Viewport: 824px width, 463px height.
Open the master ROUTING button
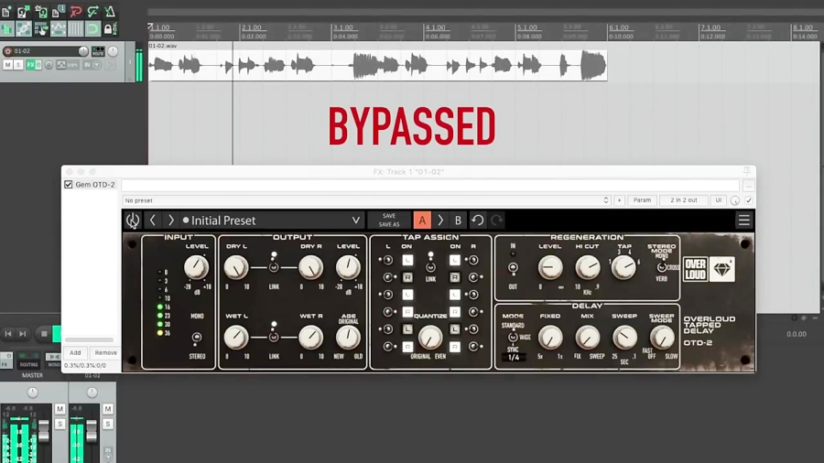pyautogui.click(x=29, y=361)
